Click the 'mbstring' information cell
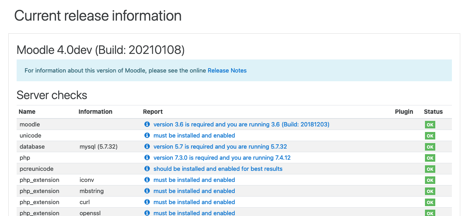The width and height of the screenshot is (465, 216). point(92,191)
